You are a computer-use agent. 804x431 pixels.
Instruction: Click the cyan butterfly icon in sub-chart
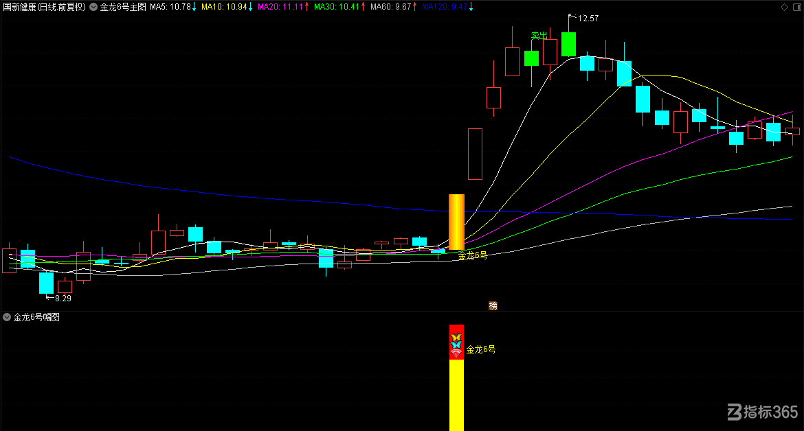pyautogui.click(x=456, y=345)
